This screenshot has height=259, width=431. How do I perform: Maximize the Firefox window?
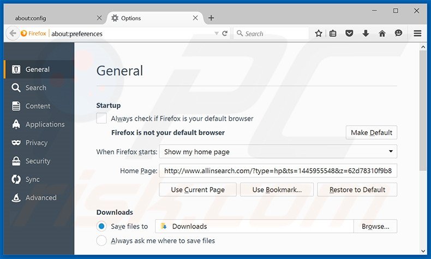point(396,11)
